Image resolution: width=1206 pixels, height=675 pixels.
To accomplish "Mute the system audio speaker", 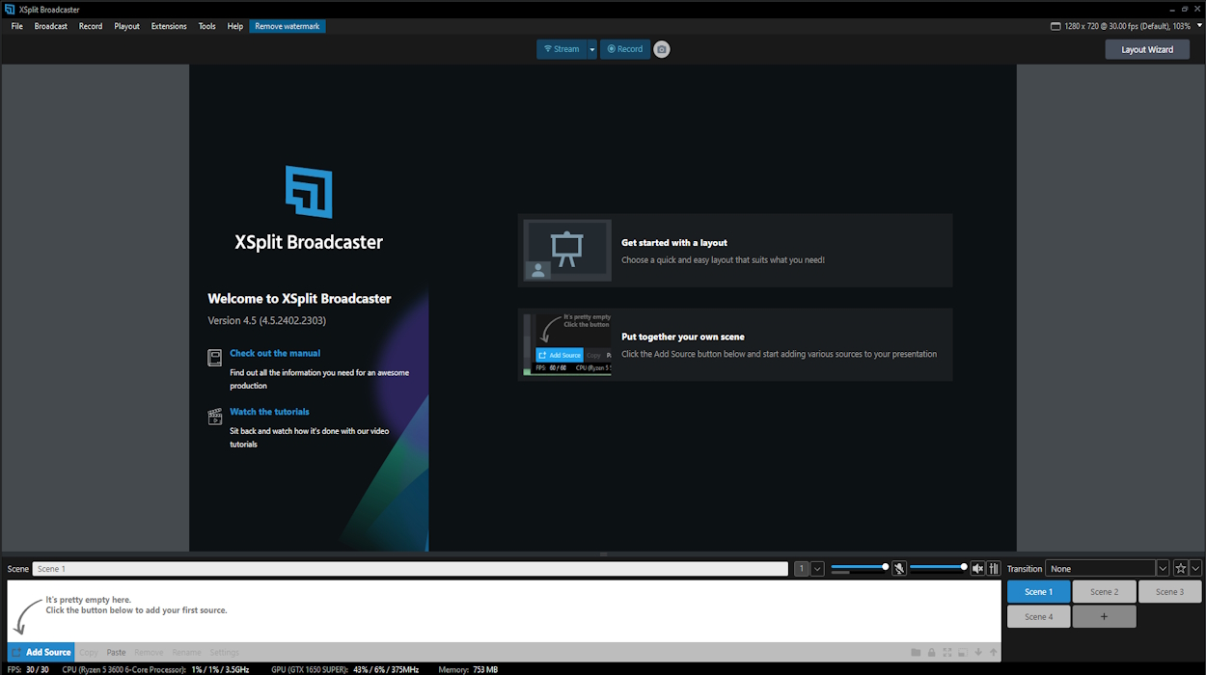I will coord(977,568).
